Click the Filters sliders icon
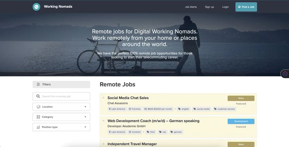The height and width of the screenshot is (147, 289). [38, 84]
